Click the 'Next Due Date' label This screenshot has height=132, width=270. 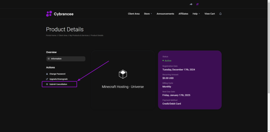pos(168,92)
